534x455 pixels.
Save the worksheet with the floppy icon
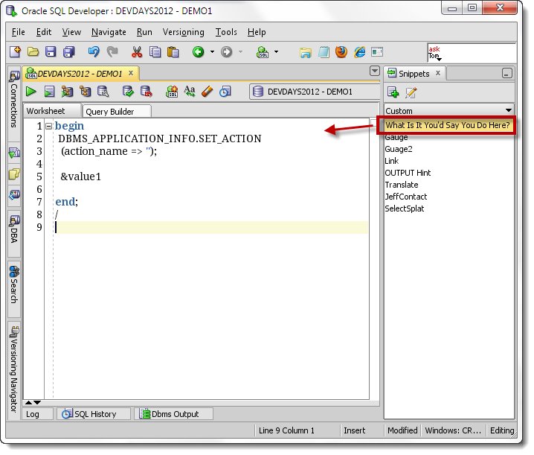coord(51,52)
